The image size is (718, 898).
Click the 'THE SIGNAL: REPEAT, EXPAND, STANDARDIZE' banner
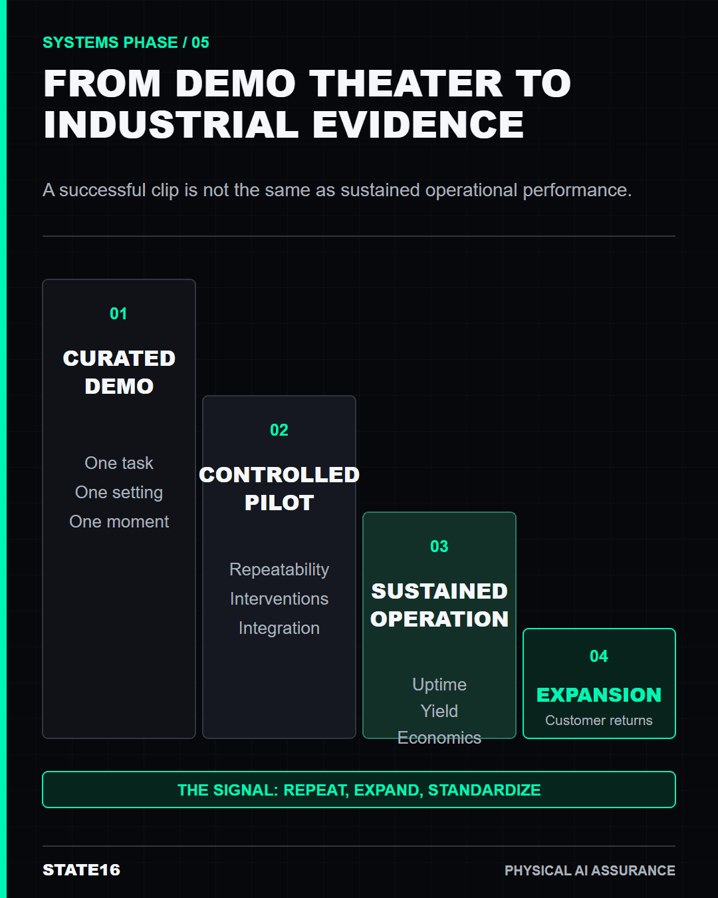tap(359, 790)
